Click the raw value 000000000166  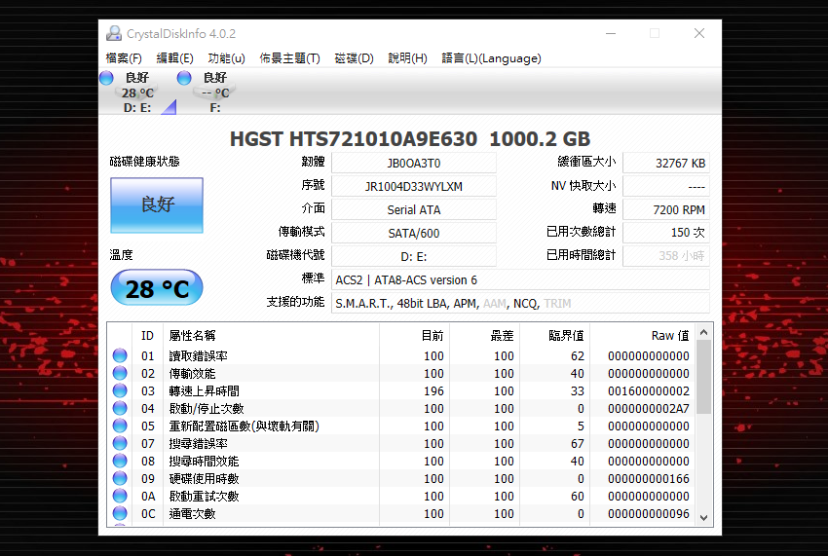649,479
